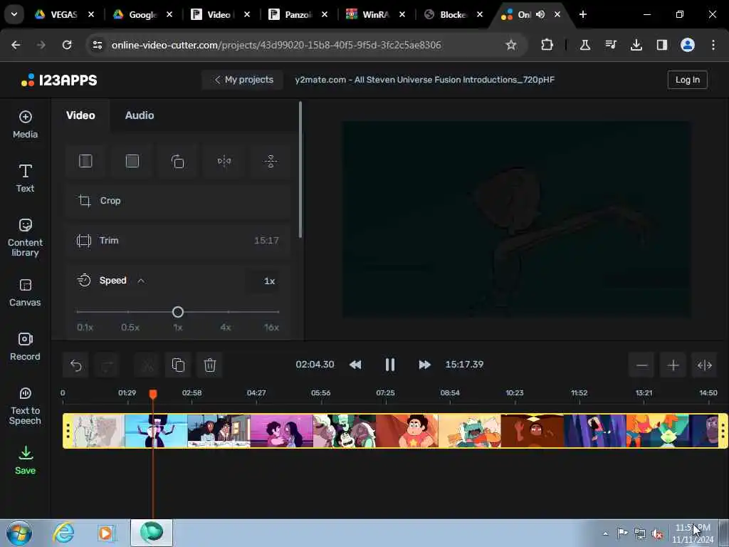This screenshot has height=547, width=729.
Task: Click the muted volume tray icon
Action: point(657,533)
